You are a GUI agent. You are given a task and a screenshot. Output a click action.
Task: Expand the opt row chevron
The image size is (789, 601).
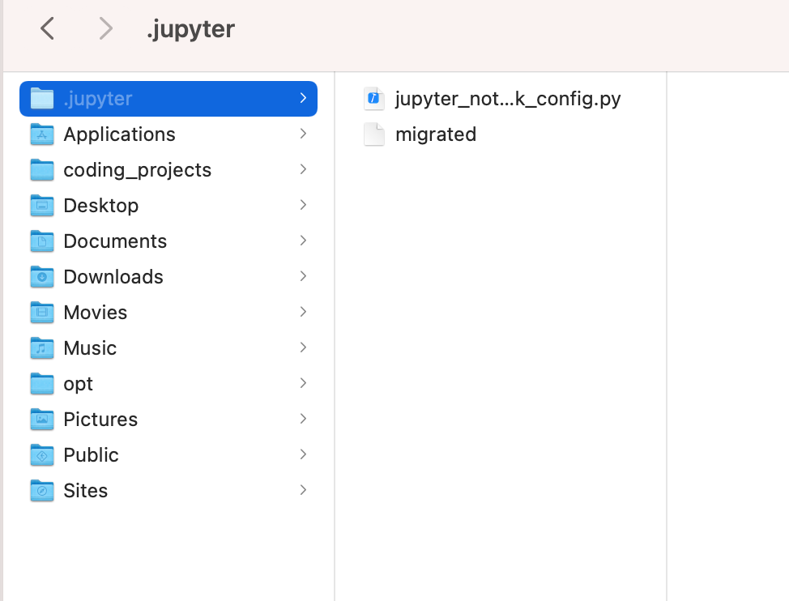pos(303,383)
